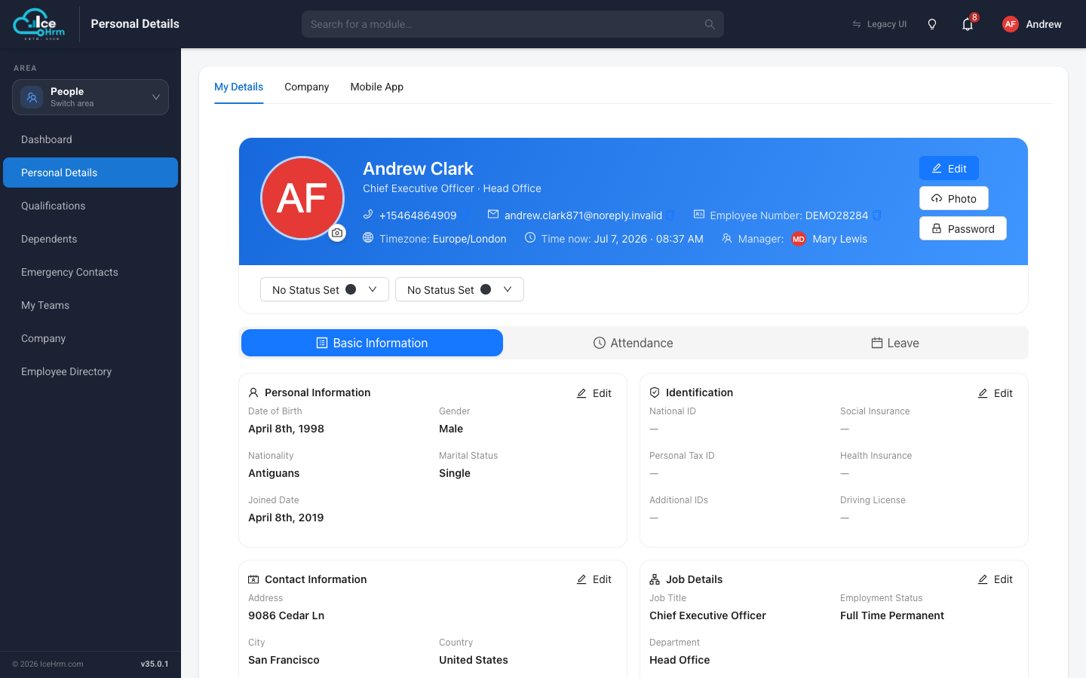Switch to the Mobile App tab
Viewport: 1086px width, 678px height.
(376, 87)
